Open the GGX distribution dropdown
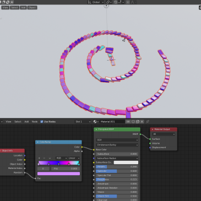The image size is (201, 201). (x=117, y=140)
